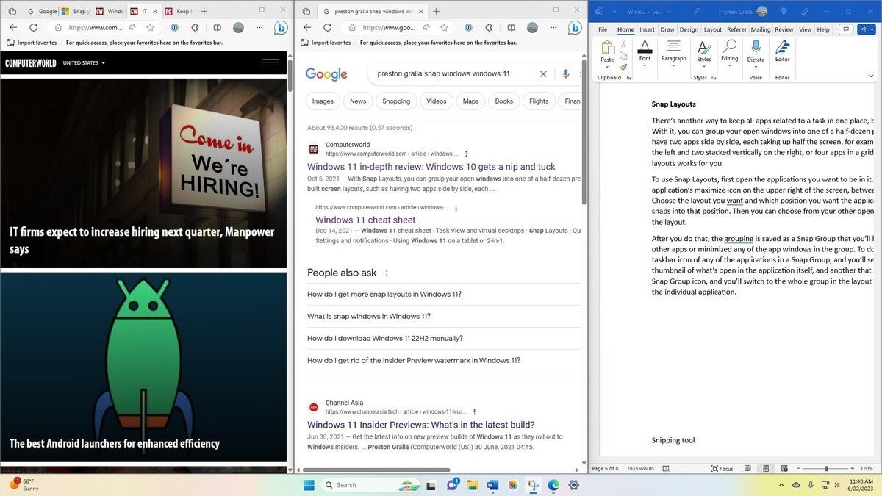Toggle Focus mode in Word's status bar
The image size is (882, 496).
722,468
